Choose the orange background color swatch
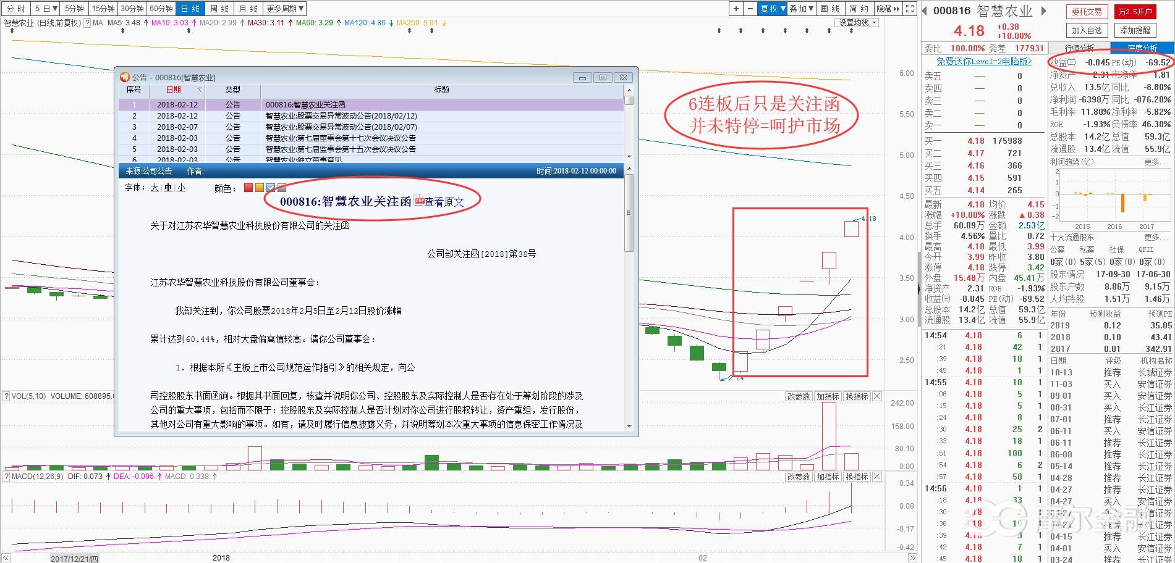 point(260,188)
